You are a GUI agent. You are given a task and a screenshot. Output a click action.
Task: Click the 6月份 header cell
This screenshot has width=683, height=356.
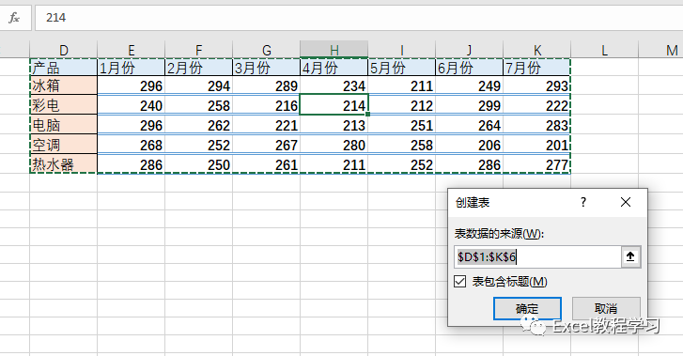pyautogui.click(x=469, y=67)
